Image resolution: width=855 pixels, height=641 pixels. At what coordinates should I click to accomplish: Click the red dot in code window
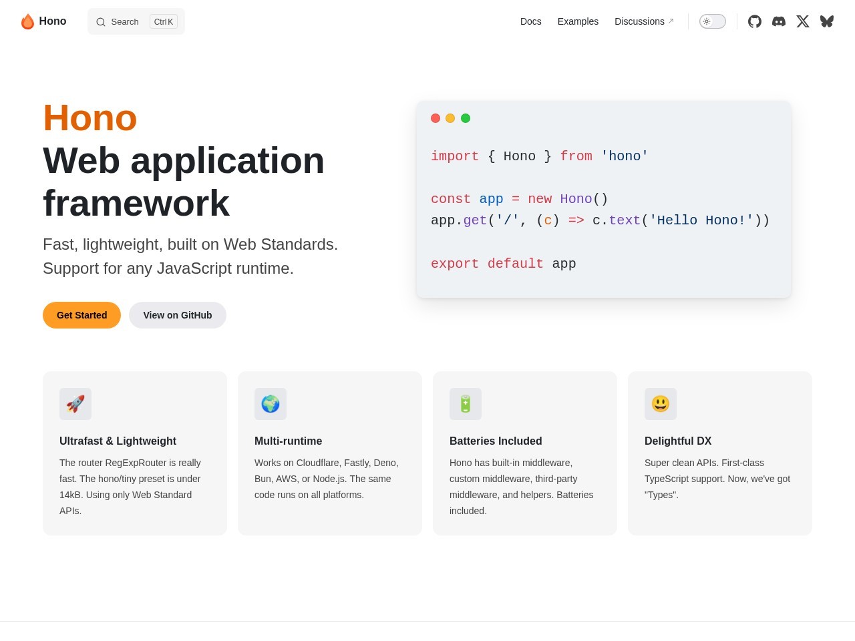pyautogui.click(x=436, y=118)
